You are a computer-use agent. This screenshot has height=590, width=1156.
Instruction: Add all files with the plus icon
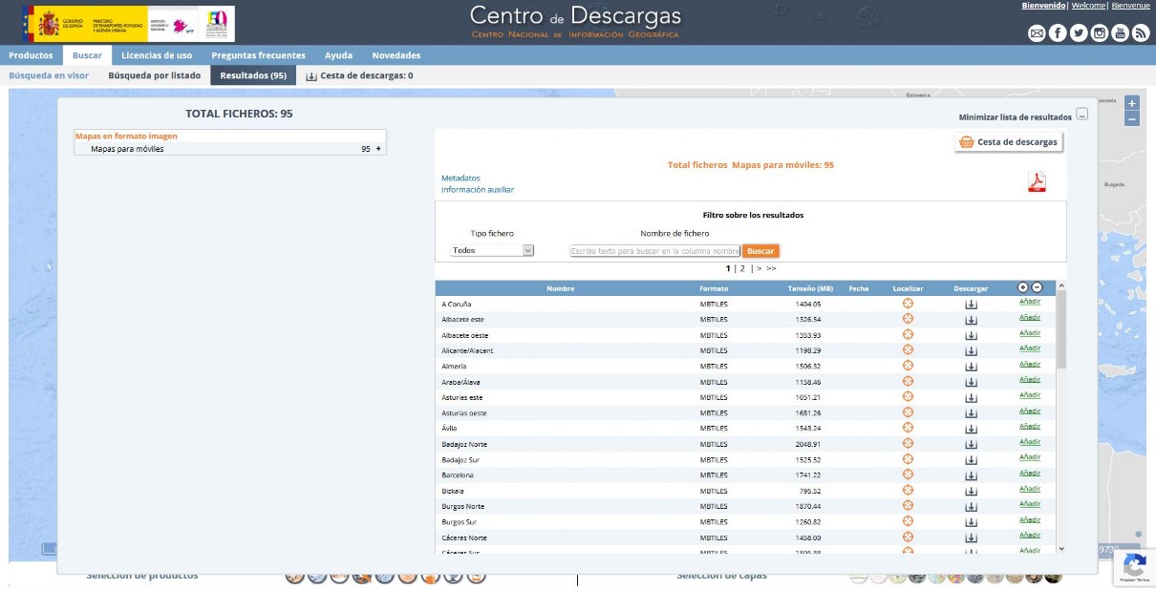(x=1023, y=287)
